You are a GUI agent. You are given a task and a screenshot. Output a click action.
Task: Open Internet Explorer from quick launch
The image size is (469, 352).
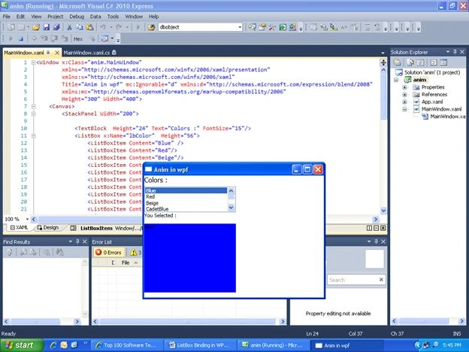(x=53, y=345)
